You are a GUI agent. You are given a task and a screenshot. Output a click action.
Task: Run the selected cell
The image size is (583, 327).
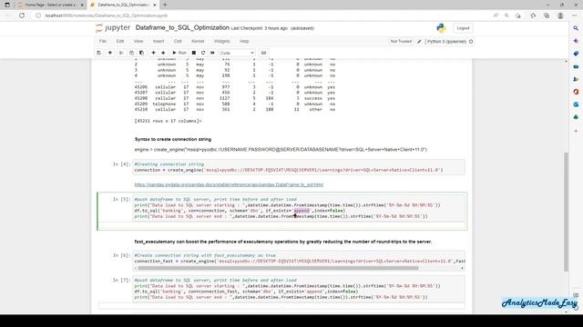point(179,53)
